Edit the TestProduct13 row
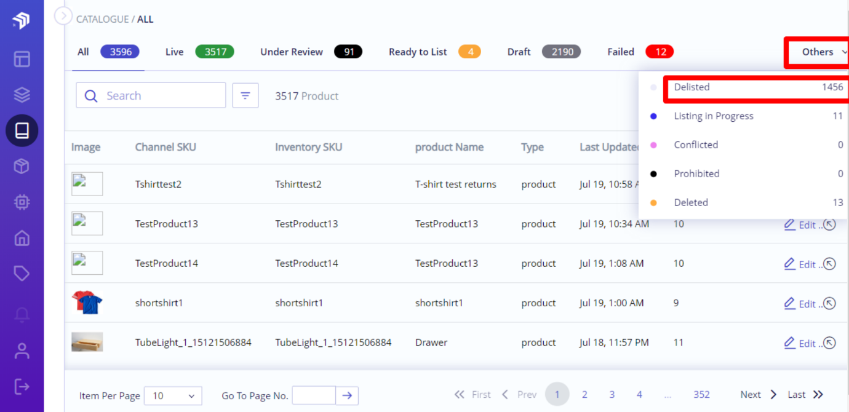849x412 pixels. pyautogui.click(x=800, y=224)
